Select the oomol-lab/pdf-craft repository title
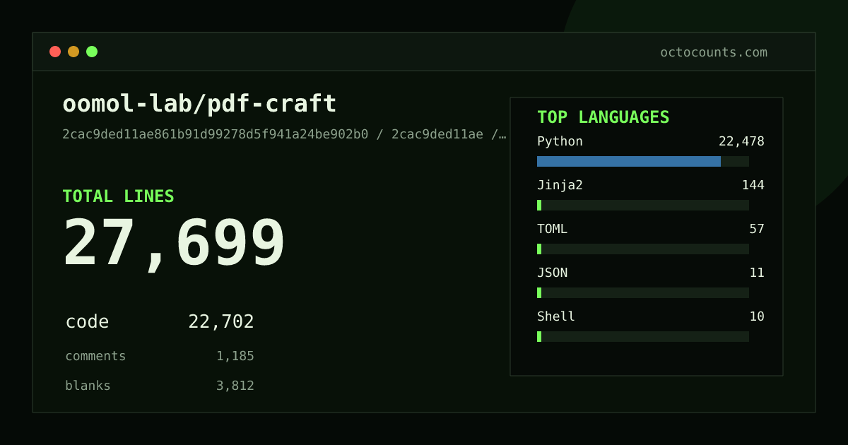Screen dimensions: 848x445 pyautogui.click(x=199, y=104)
